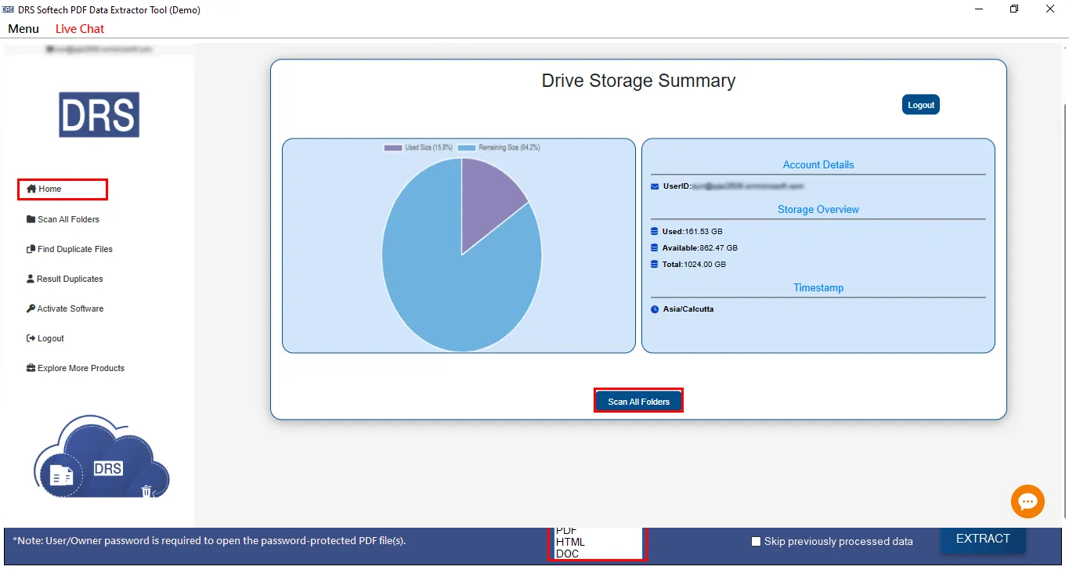
Task: Toggle the Remaining Size legend swatch
Action: [467, 147]
